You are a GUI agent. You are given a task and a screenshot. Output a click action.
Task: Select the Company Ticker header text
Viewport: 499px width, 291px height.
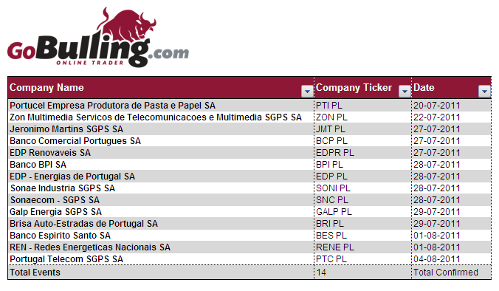tap(354, 88)
